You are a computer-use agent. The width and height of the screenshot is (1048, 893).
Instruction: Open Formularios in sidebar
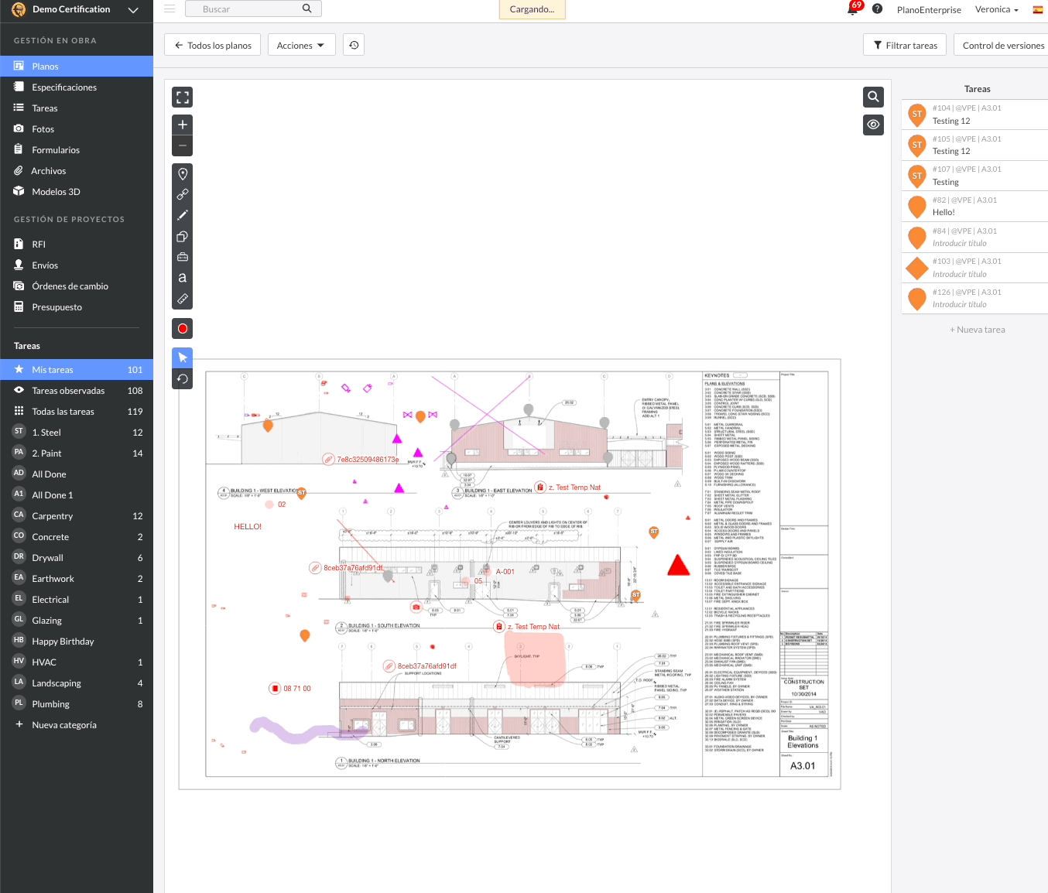click(x=77, y=150)
